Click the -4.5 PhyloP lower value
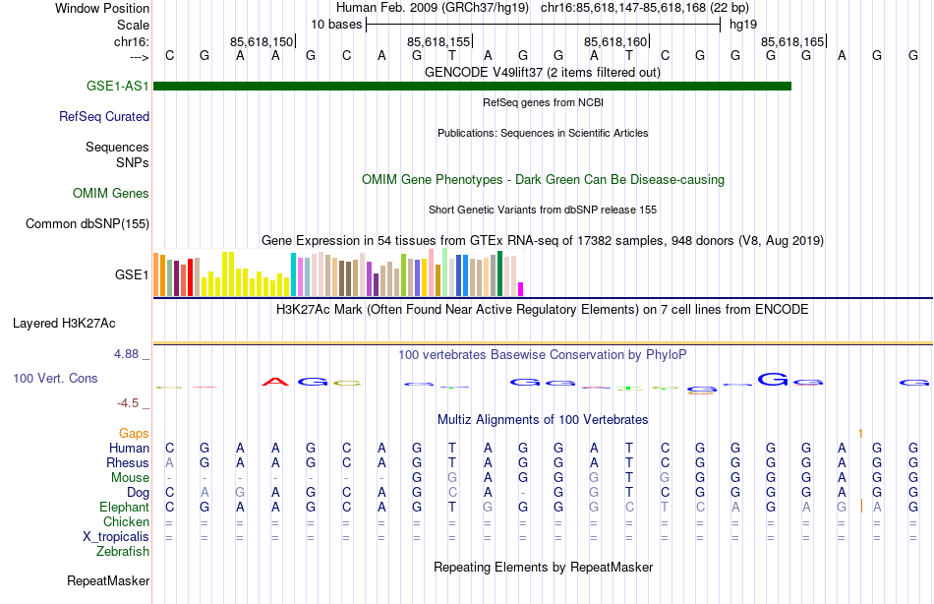This screenshot has width=934, height=604. [x=128, y=403]
